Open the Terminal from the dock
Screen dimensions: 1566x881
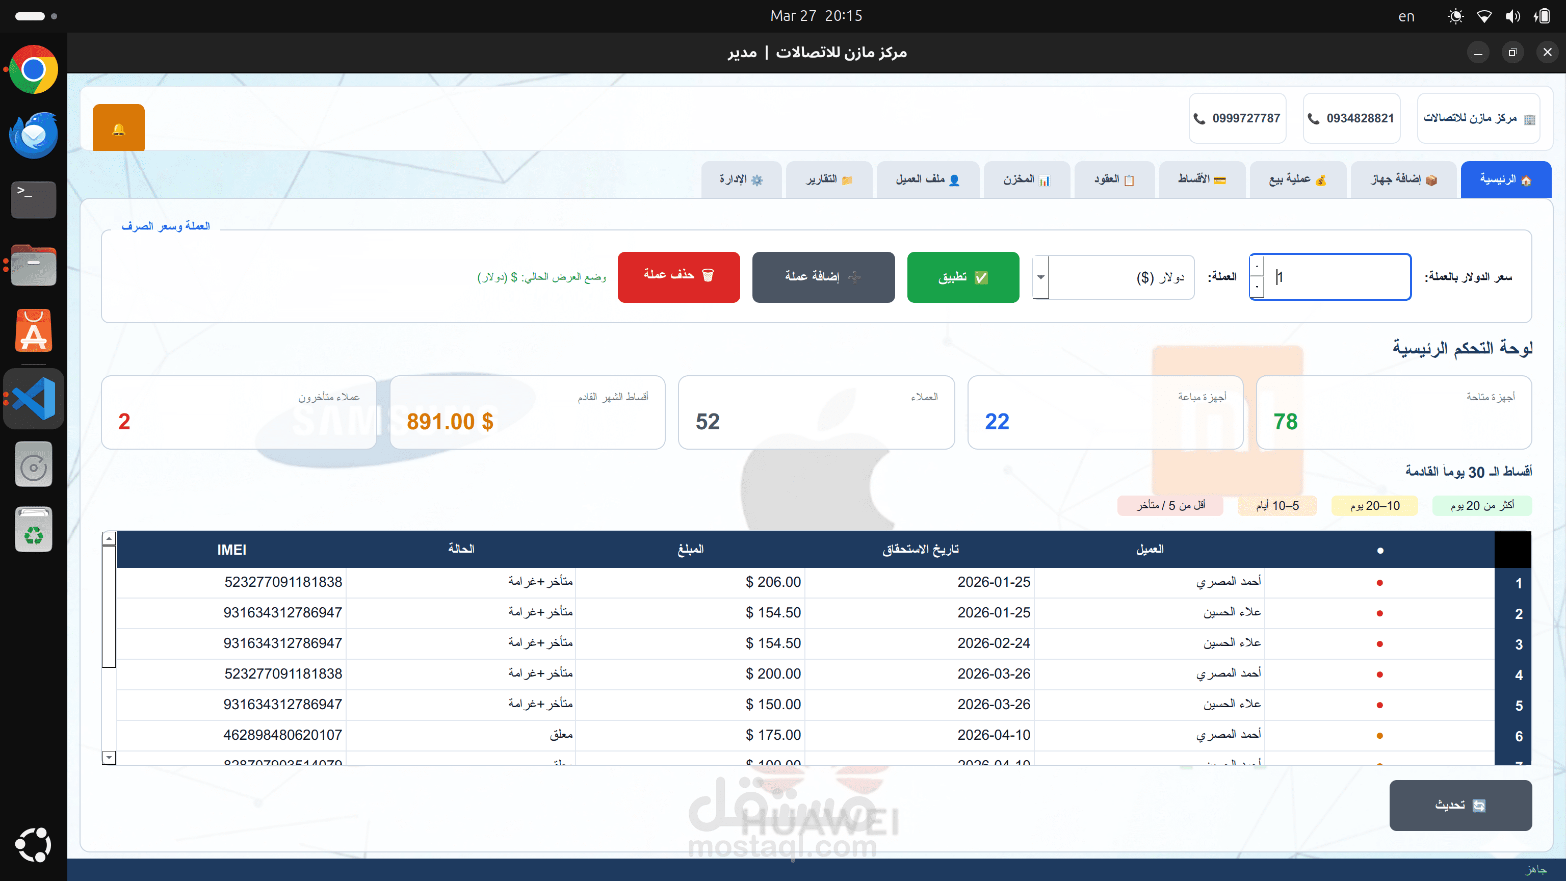coord(34,199)
